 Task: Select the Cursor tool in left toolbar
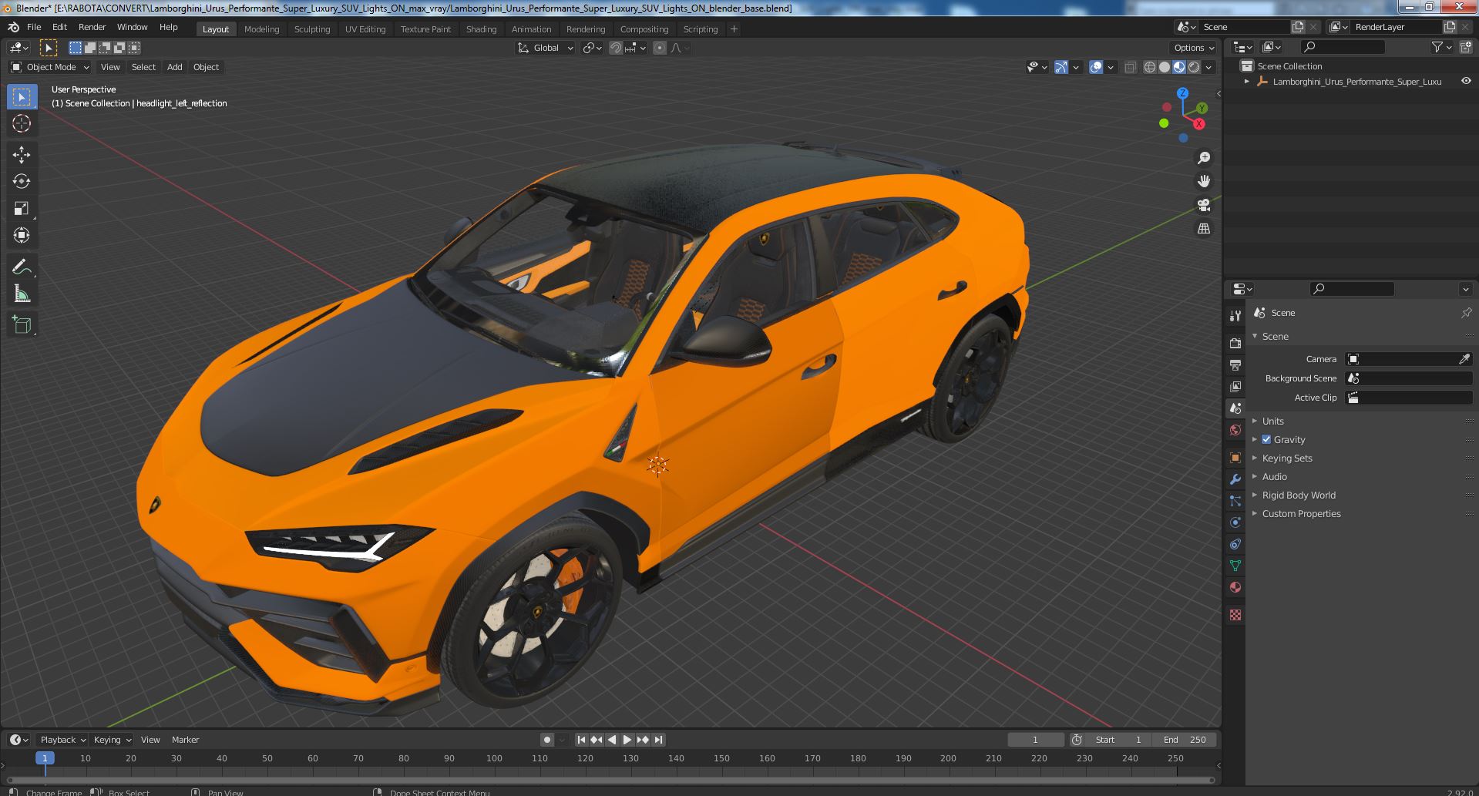coord(22,123)
